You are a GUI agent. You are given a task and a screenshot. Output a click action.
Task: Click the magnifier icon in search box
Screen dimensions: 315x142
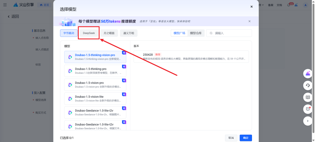[211, 33]
